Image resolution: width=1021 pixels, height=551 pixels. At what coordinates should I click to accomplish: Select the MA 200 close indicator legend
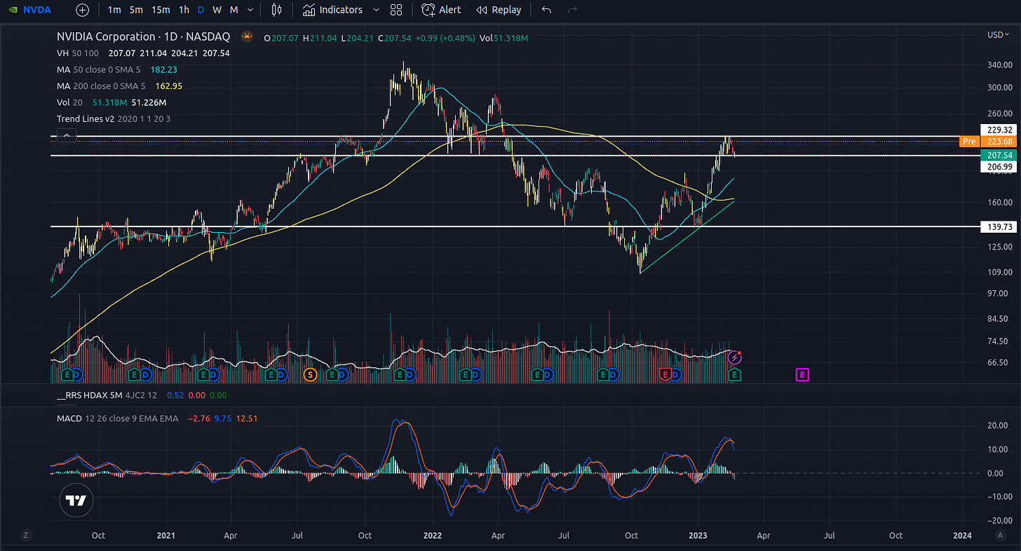point(101,86)
